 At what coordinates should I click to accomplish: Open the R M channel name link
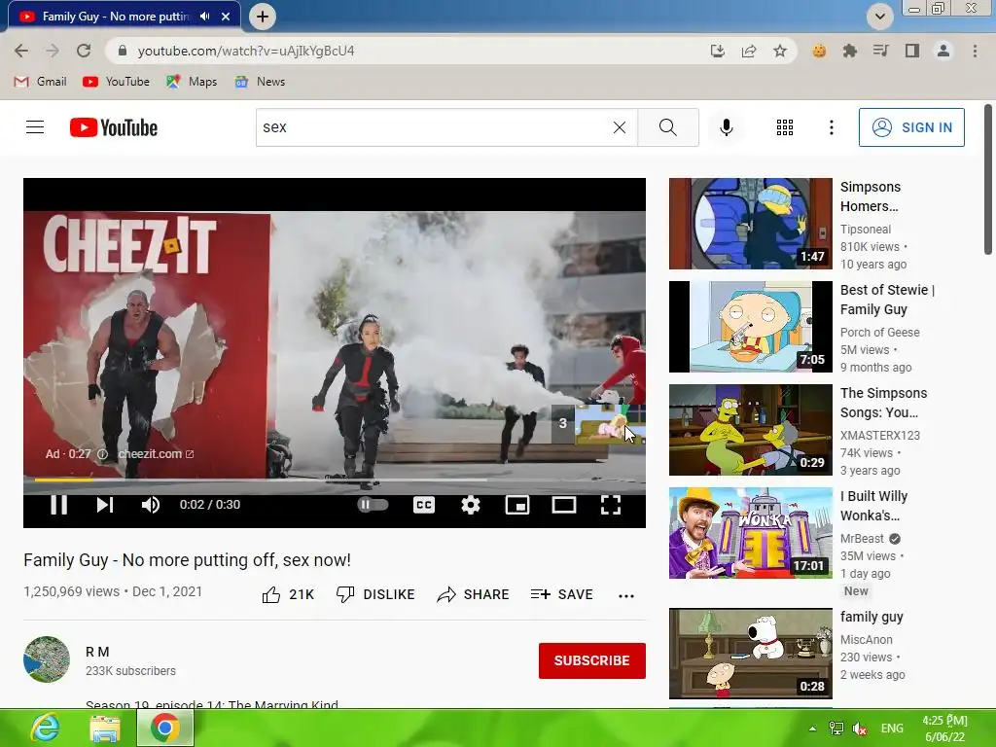[x=97, y=652]
